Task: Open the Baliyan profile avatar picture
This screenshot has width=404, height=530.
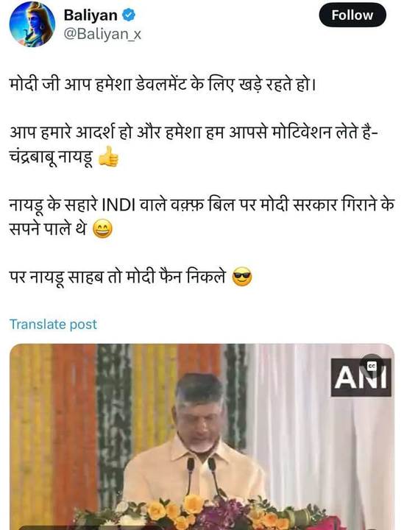Action: [32, 24]
